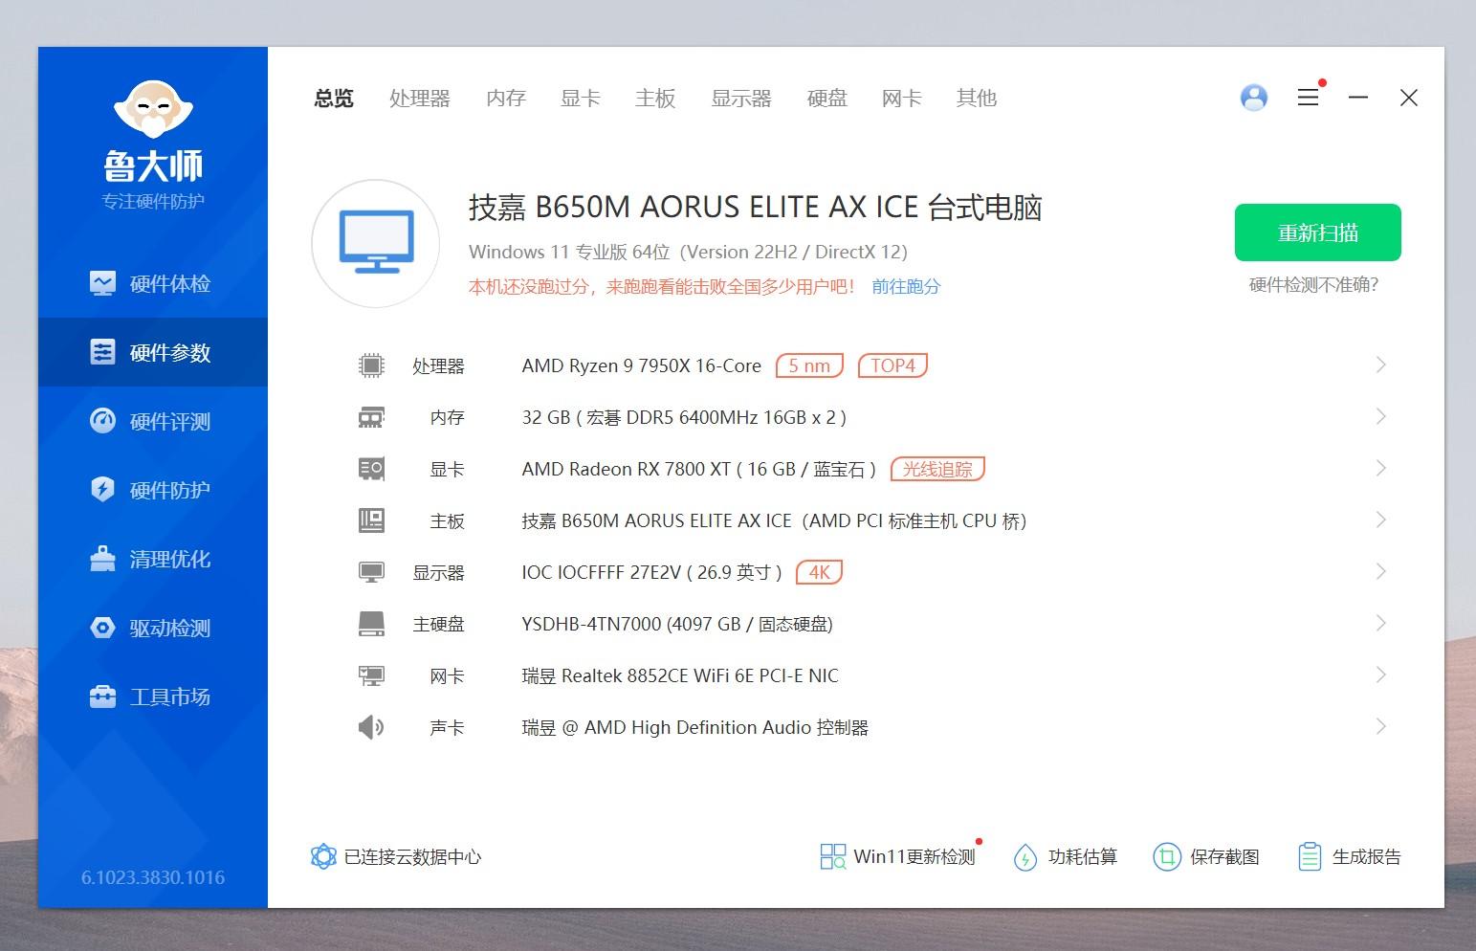Click the 显示器 monitor row icon

(371, 572)
